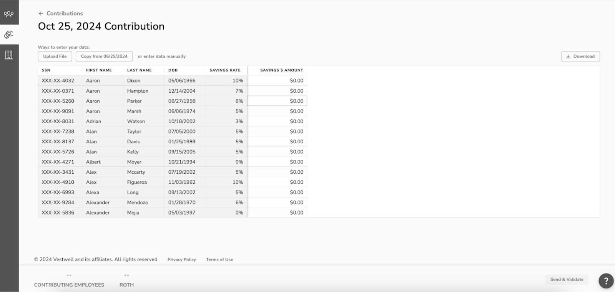Open the help question mark button

point(606,281)
